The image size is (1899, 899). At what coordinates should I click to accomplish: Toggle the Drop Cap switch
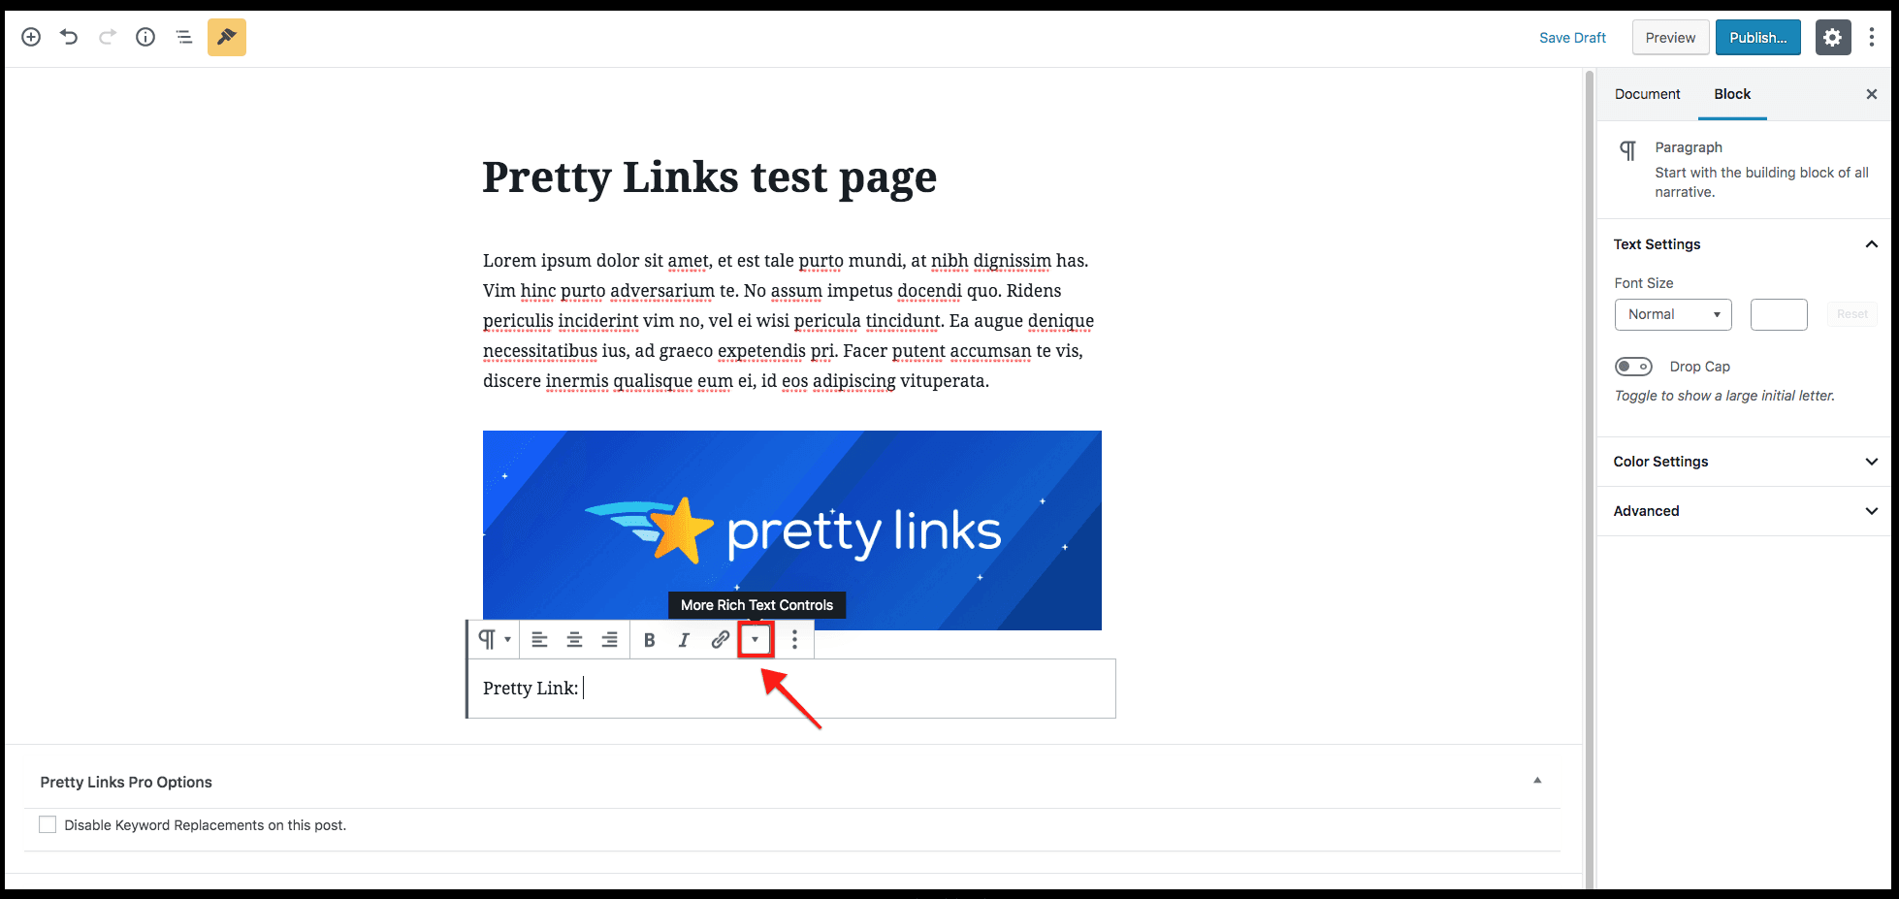1633,367
